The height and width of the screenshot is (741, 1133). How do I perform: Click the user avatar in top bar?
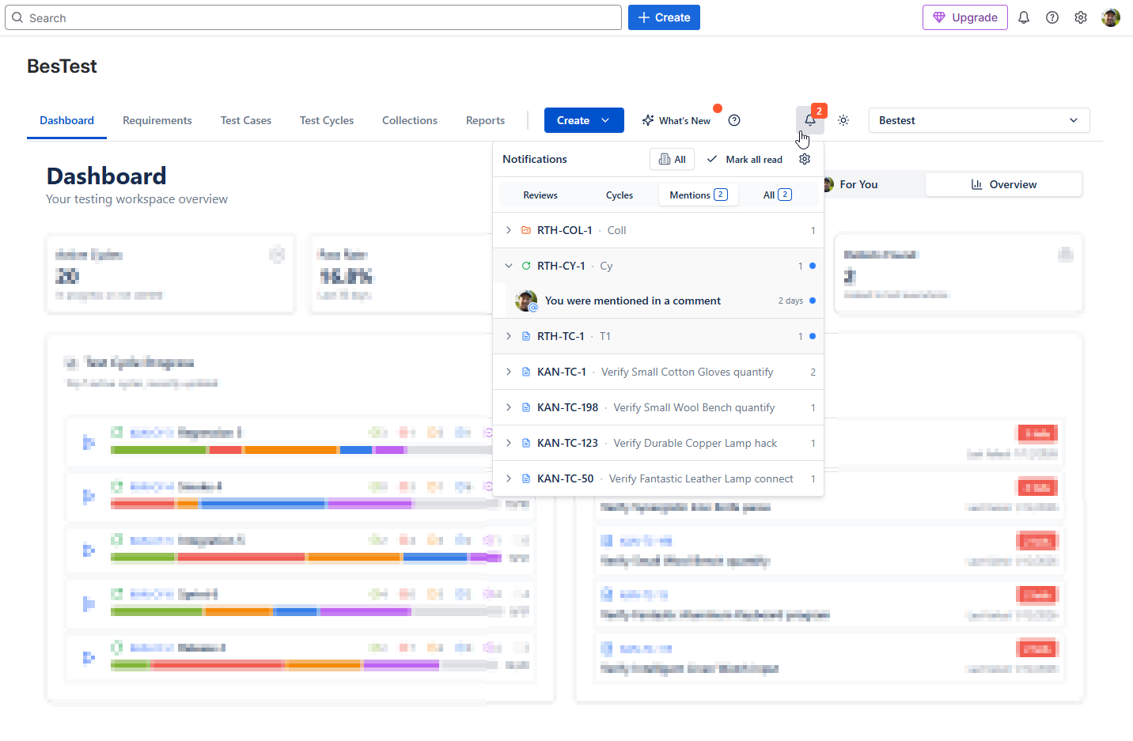(1111, 17)
